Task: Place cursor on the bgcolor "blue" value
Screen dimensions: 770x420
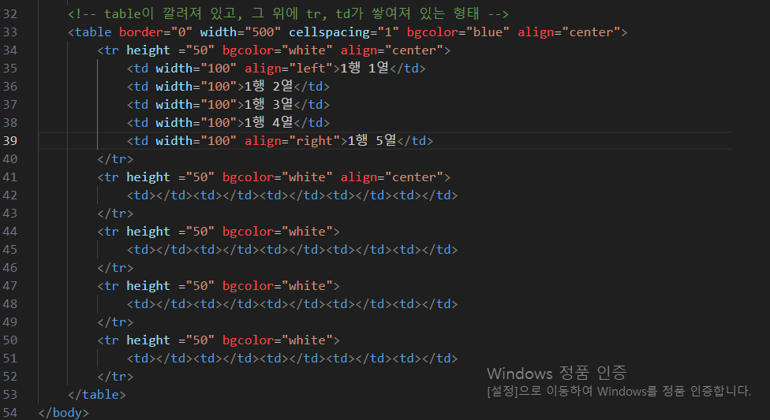Action: pyautogui.click(x=488, y=32)
